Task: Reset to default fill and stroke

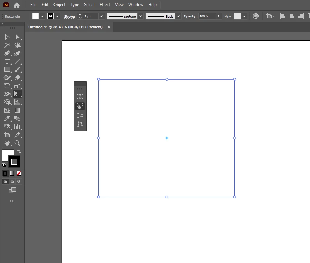Action: (4, 165)
